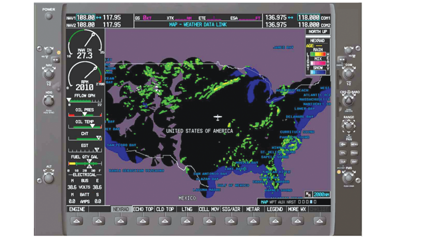
Task: Click the 2000NM map range indicator
Action: click(321, 194)
